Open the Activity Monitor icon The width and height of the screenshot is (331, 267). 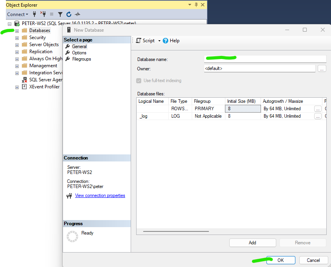(x=77, y=14)
